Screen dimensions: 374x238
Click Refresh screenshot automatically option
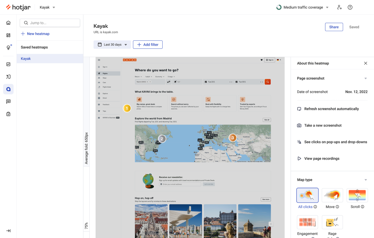point(332,109)
